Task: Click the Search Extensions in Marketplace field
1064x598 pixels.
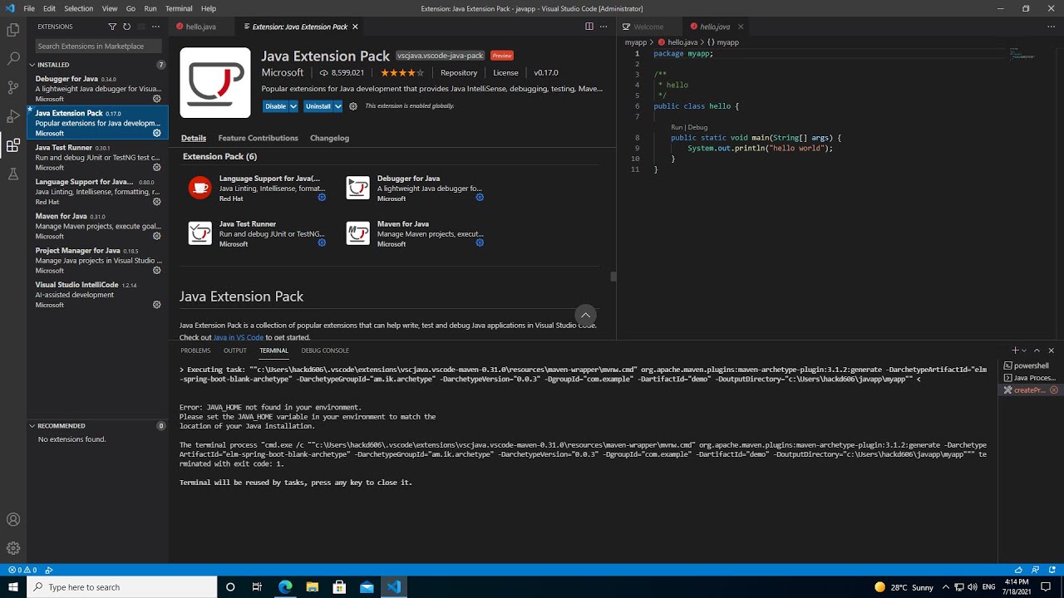Action: point(98,47)
